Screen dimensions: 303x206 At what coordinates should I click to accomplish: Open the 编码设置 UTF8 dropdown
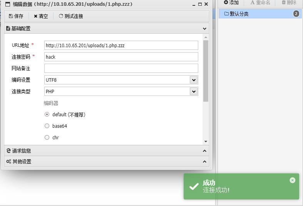tap(194, 80)
